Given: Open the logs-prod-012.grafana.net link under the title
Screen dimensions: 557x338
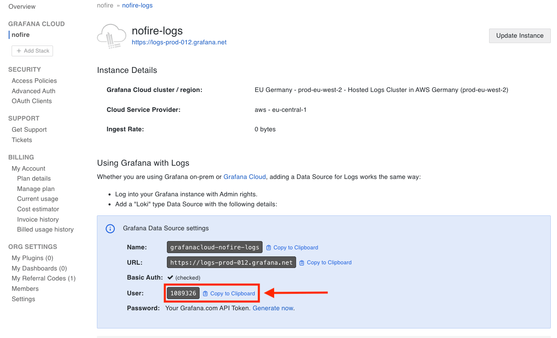Looking at the screenshot, I should (179, 42).
